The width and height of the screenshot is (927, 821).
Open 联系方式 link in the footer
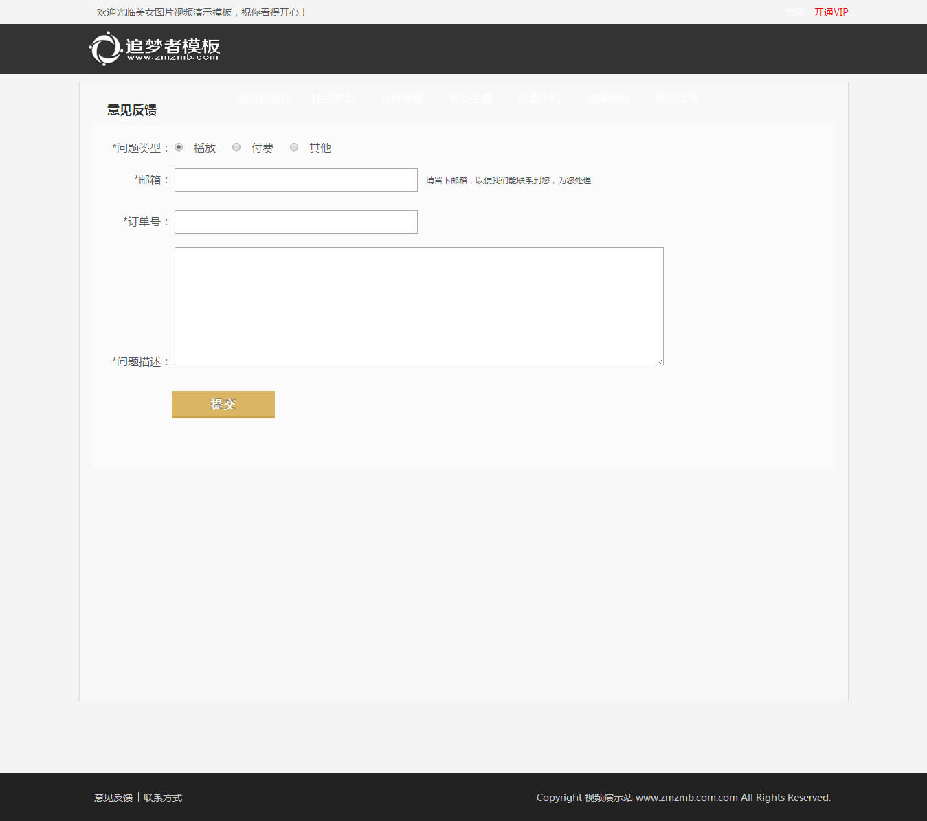click(x=163, y=798)
